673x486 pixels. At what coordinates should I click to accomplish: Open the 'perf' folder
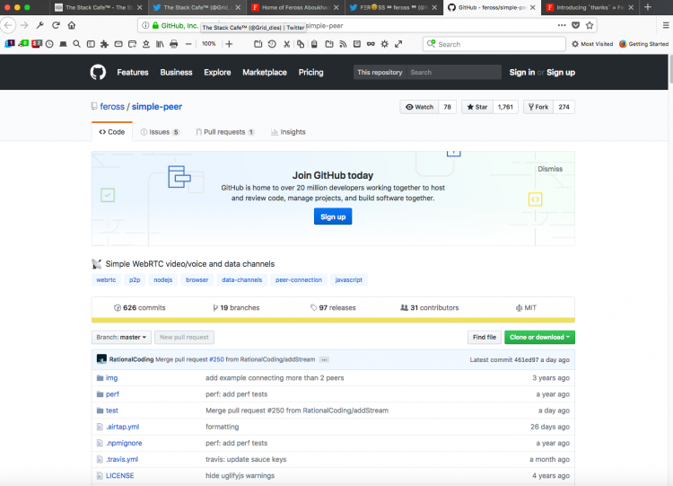coord(112,394)
